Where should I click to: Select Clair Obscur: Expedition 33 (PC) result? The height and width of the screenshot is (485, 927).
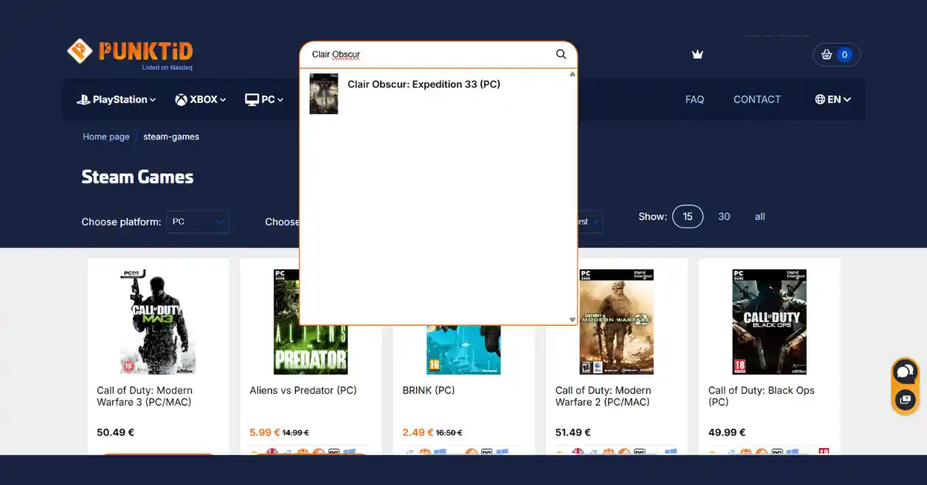[423, 84]
